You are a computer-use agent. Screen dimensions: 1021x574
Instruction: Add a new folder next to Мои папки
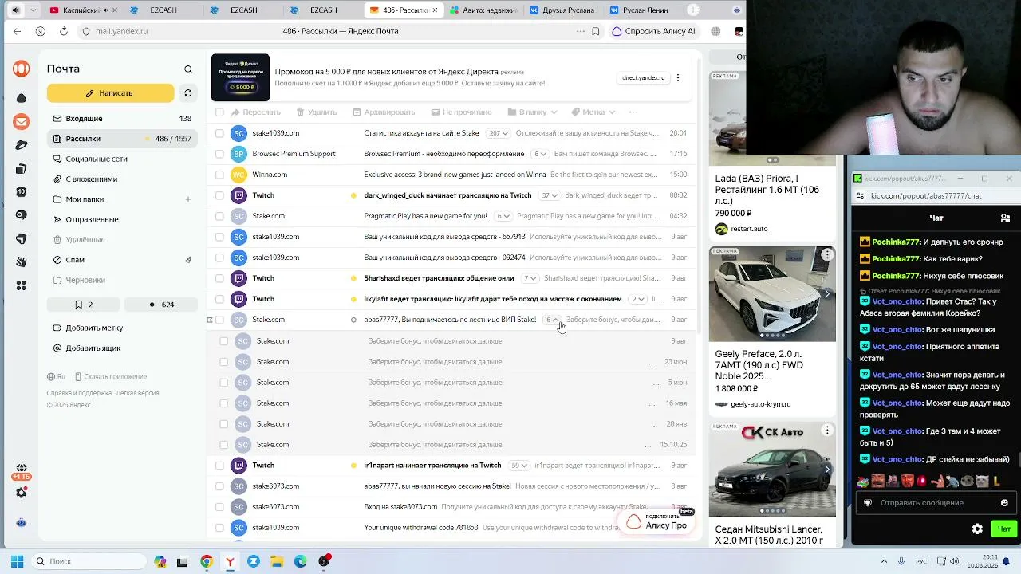pyautogui.click(x=188, y=199)
